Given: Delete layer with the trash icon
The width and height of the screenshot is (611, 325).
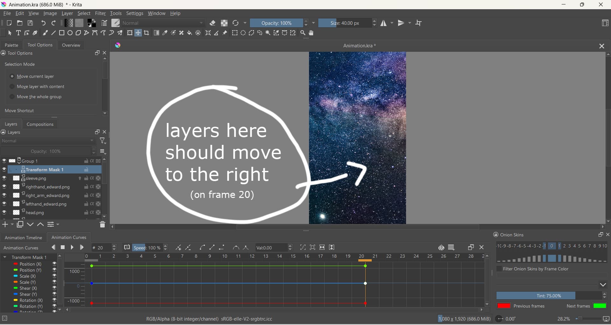Looking at the screenshot, I should [x=102, y=225].
